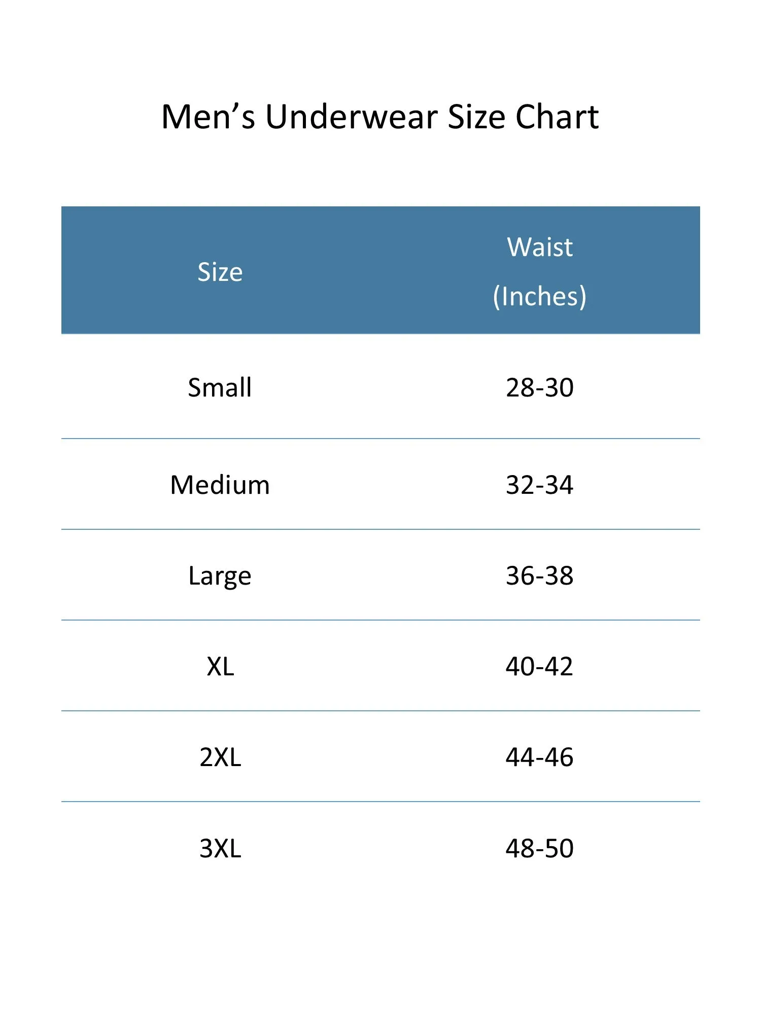
Task: Click the 48-50 waist measurement
Action: [539, 848]
